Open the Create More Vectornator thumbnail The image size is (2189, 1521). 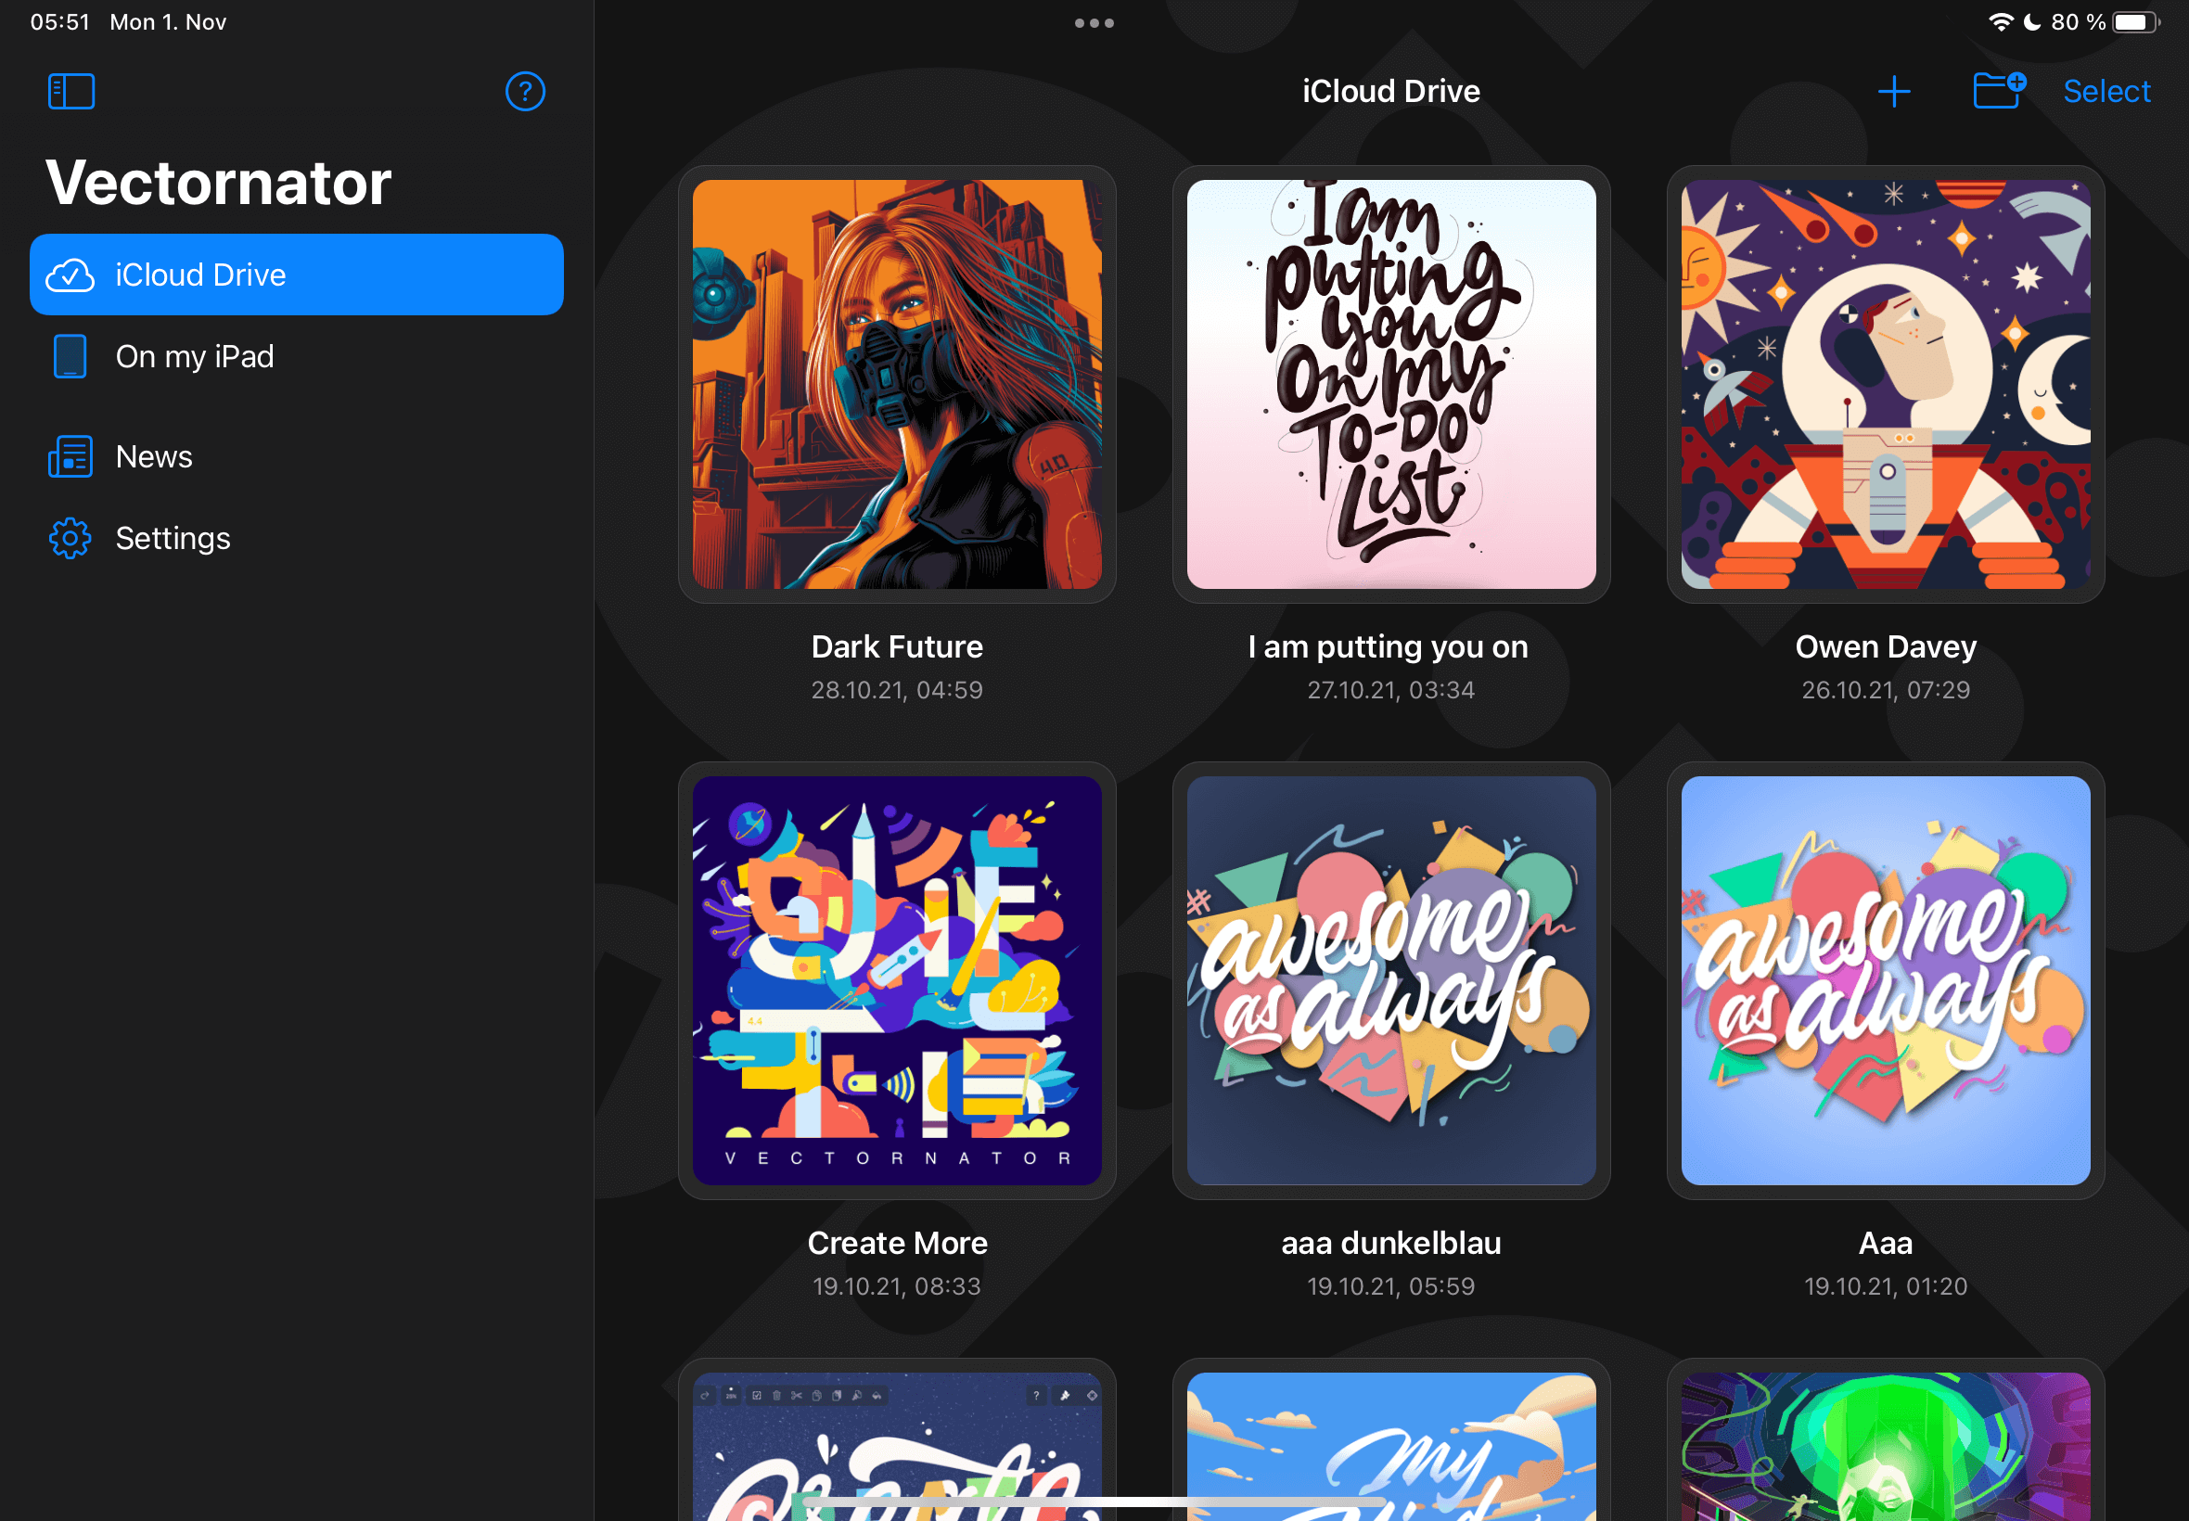click(897, 979)
